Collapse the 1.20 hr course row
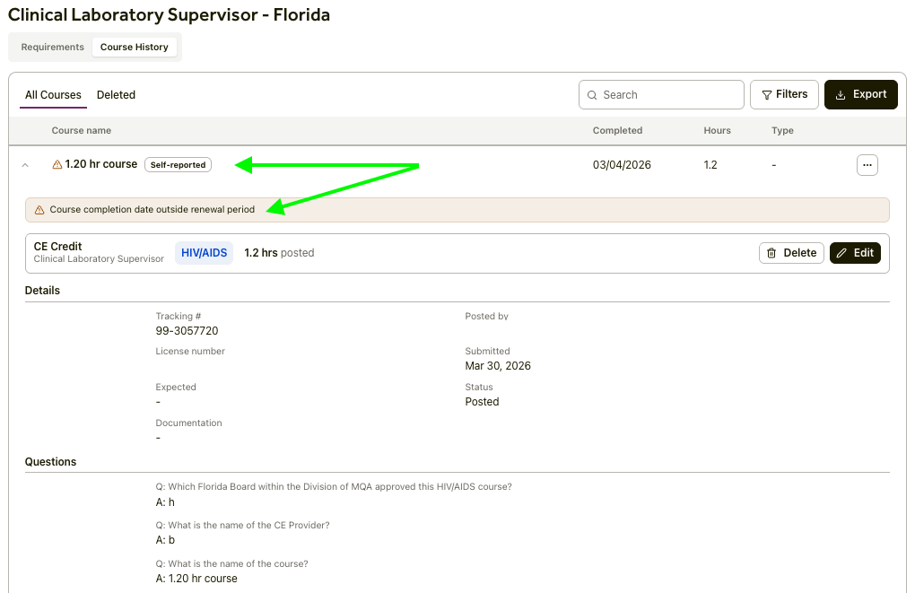Screen dimensions: 915x593 point(25,165)
